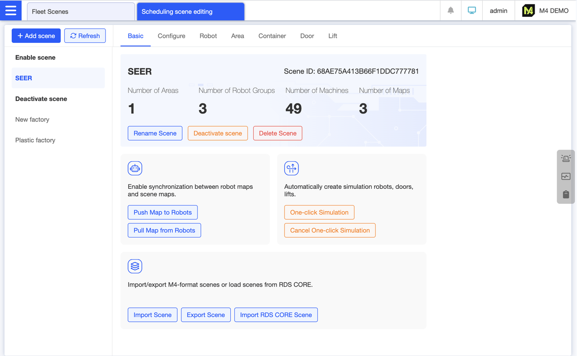Select the Lift tab
This screenshot has width=577, height=356.
click(333, 36)
